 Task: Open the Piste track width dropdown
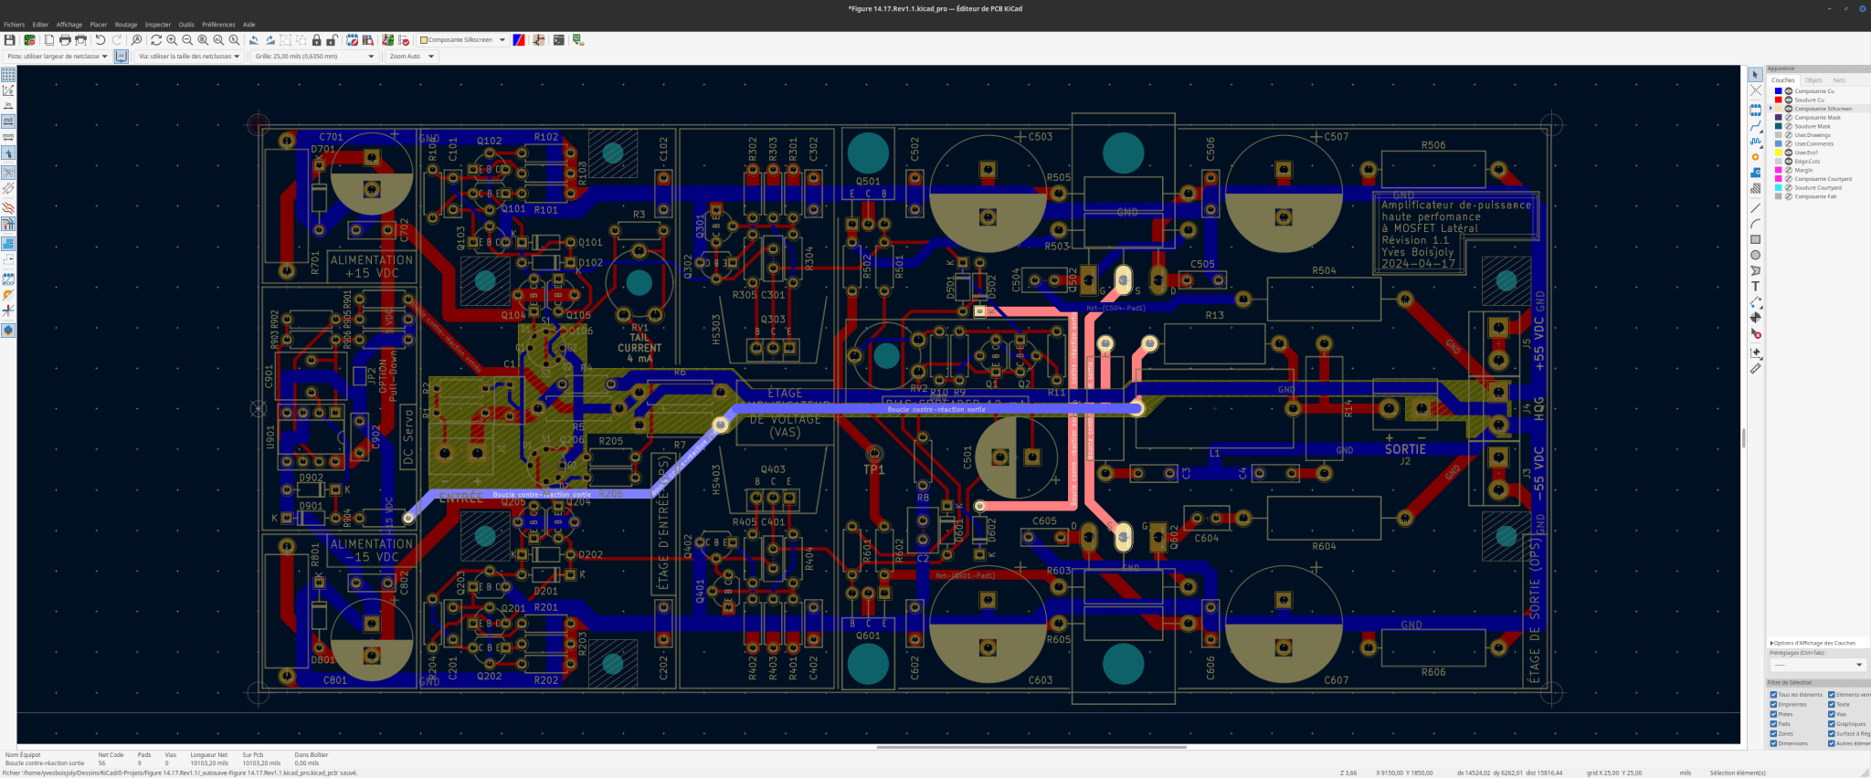[57, 57]
